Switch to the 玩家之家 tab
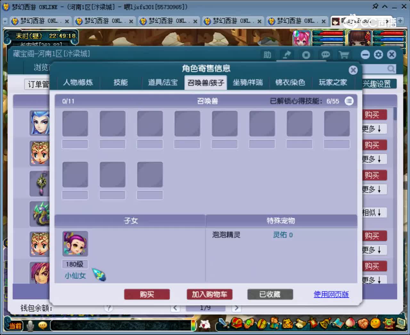This screenshot has width=410, height=335. pyautogui.click(x=333, y=83)
